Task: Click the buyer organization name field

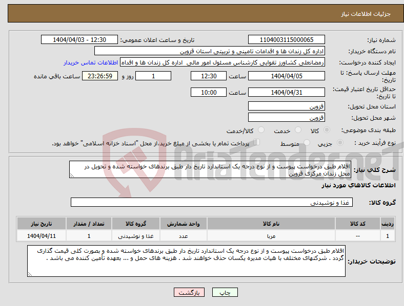Action: (x=210, y=51)
